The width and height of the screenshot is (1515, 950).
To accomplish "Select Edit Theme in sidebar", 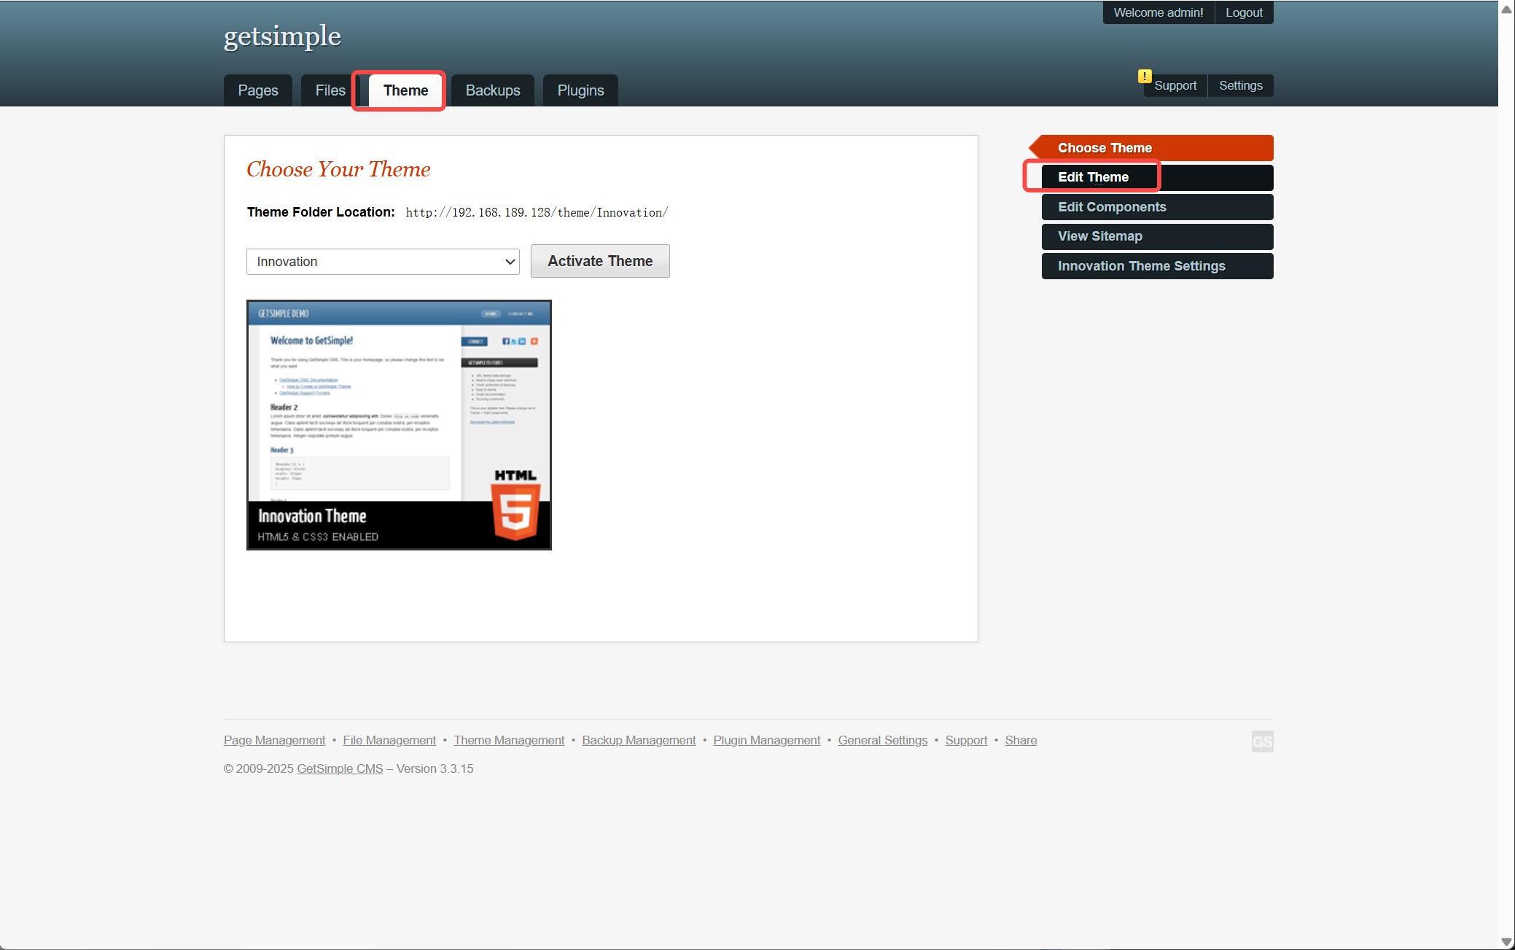I will point(1093,177).
